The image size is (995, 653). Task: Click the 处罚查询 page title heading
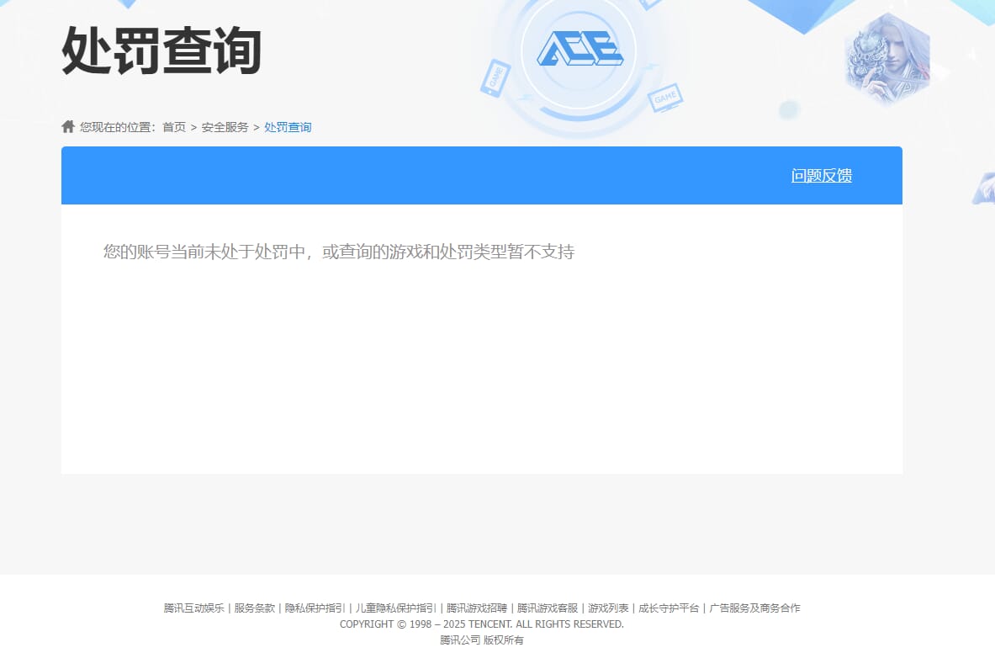(x=161, y=52)
